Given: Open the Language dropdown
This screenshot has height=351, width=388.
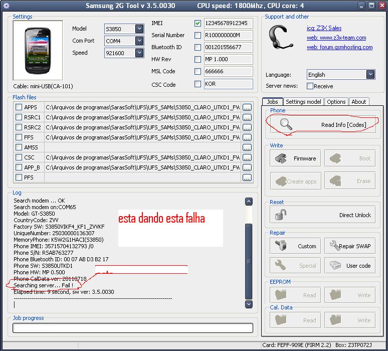Looking at the screenshot, I should click(x=370, y=75).
